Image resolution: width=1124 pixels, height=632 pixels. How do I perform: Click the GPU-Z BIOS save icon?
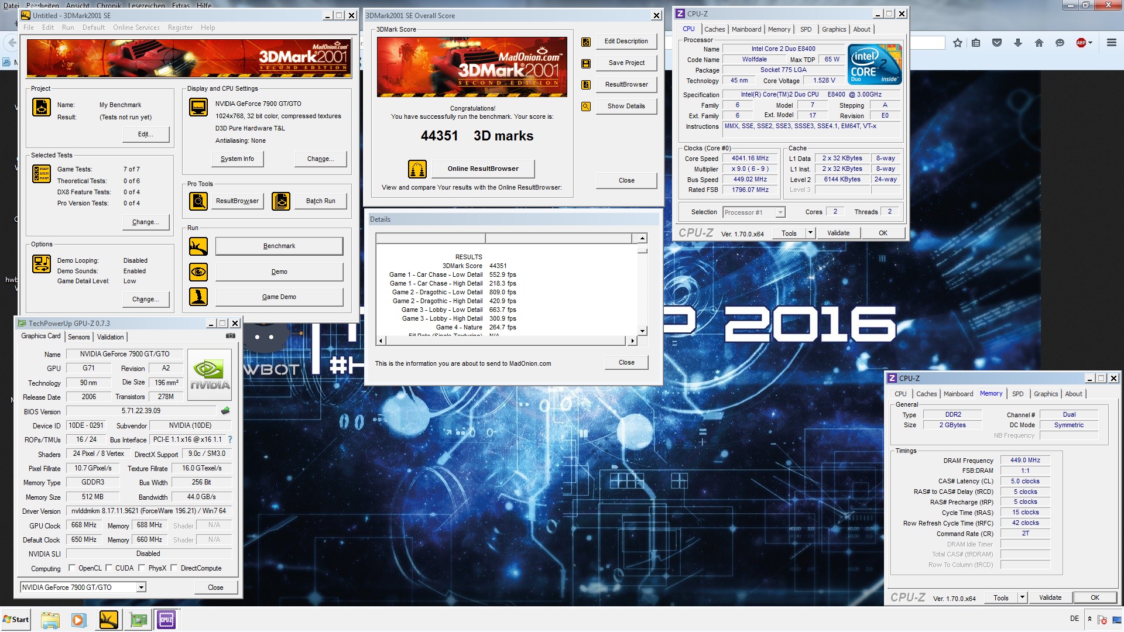pyautogui.click(x=225, y=411)
